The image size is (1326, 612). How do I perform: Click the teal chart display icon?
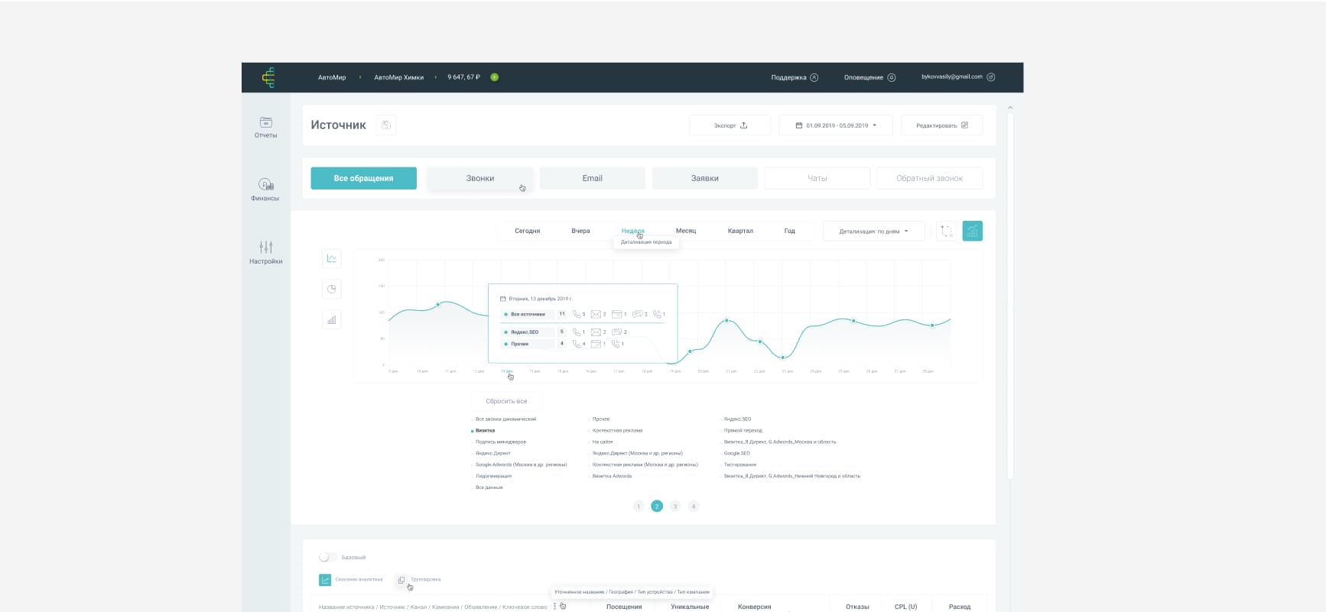[x=973, y=231]
